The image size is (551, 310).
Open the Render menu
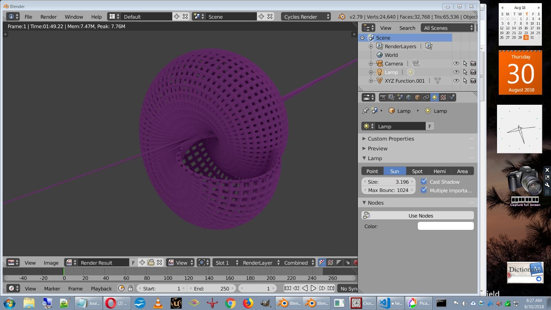pos(49,17)
